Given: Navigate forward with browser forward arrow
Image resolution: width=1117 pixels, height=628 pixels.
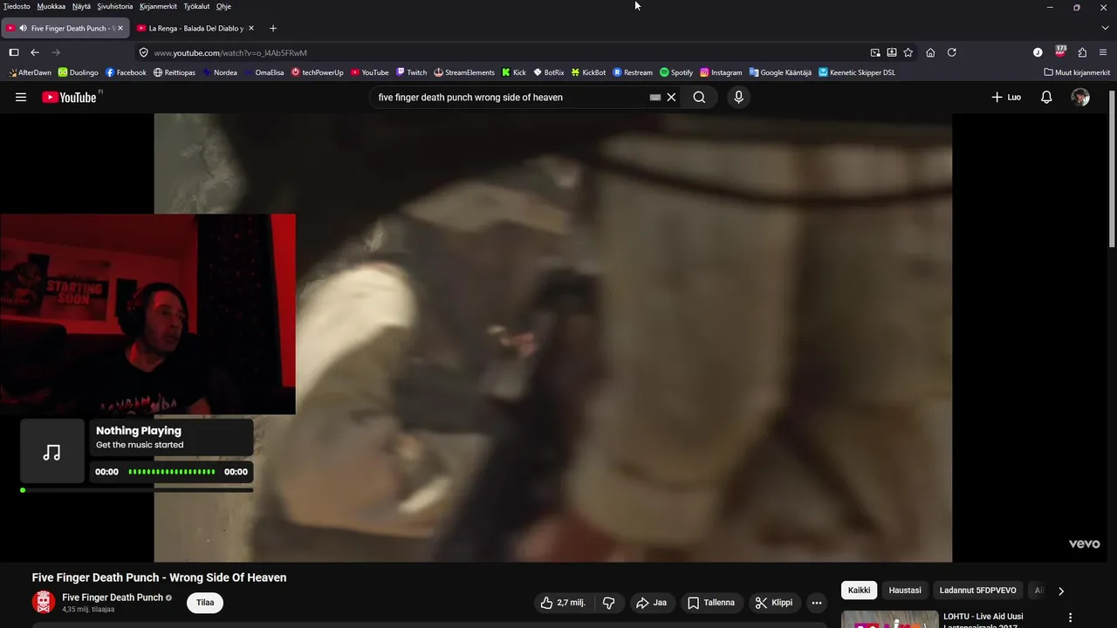Looking at the screenshot, I should pos(56,52).
